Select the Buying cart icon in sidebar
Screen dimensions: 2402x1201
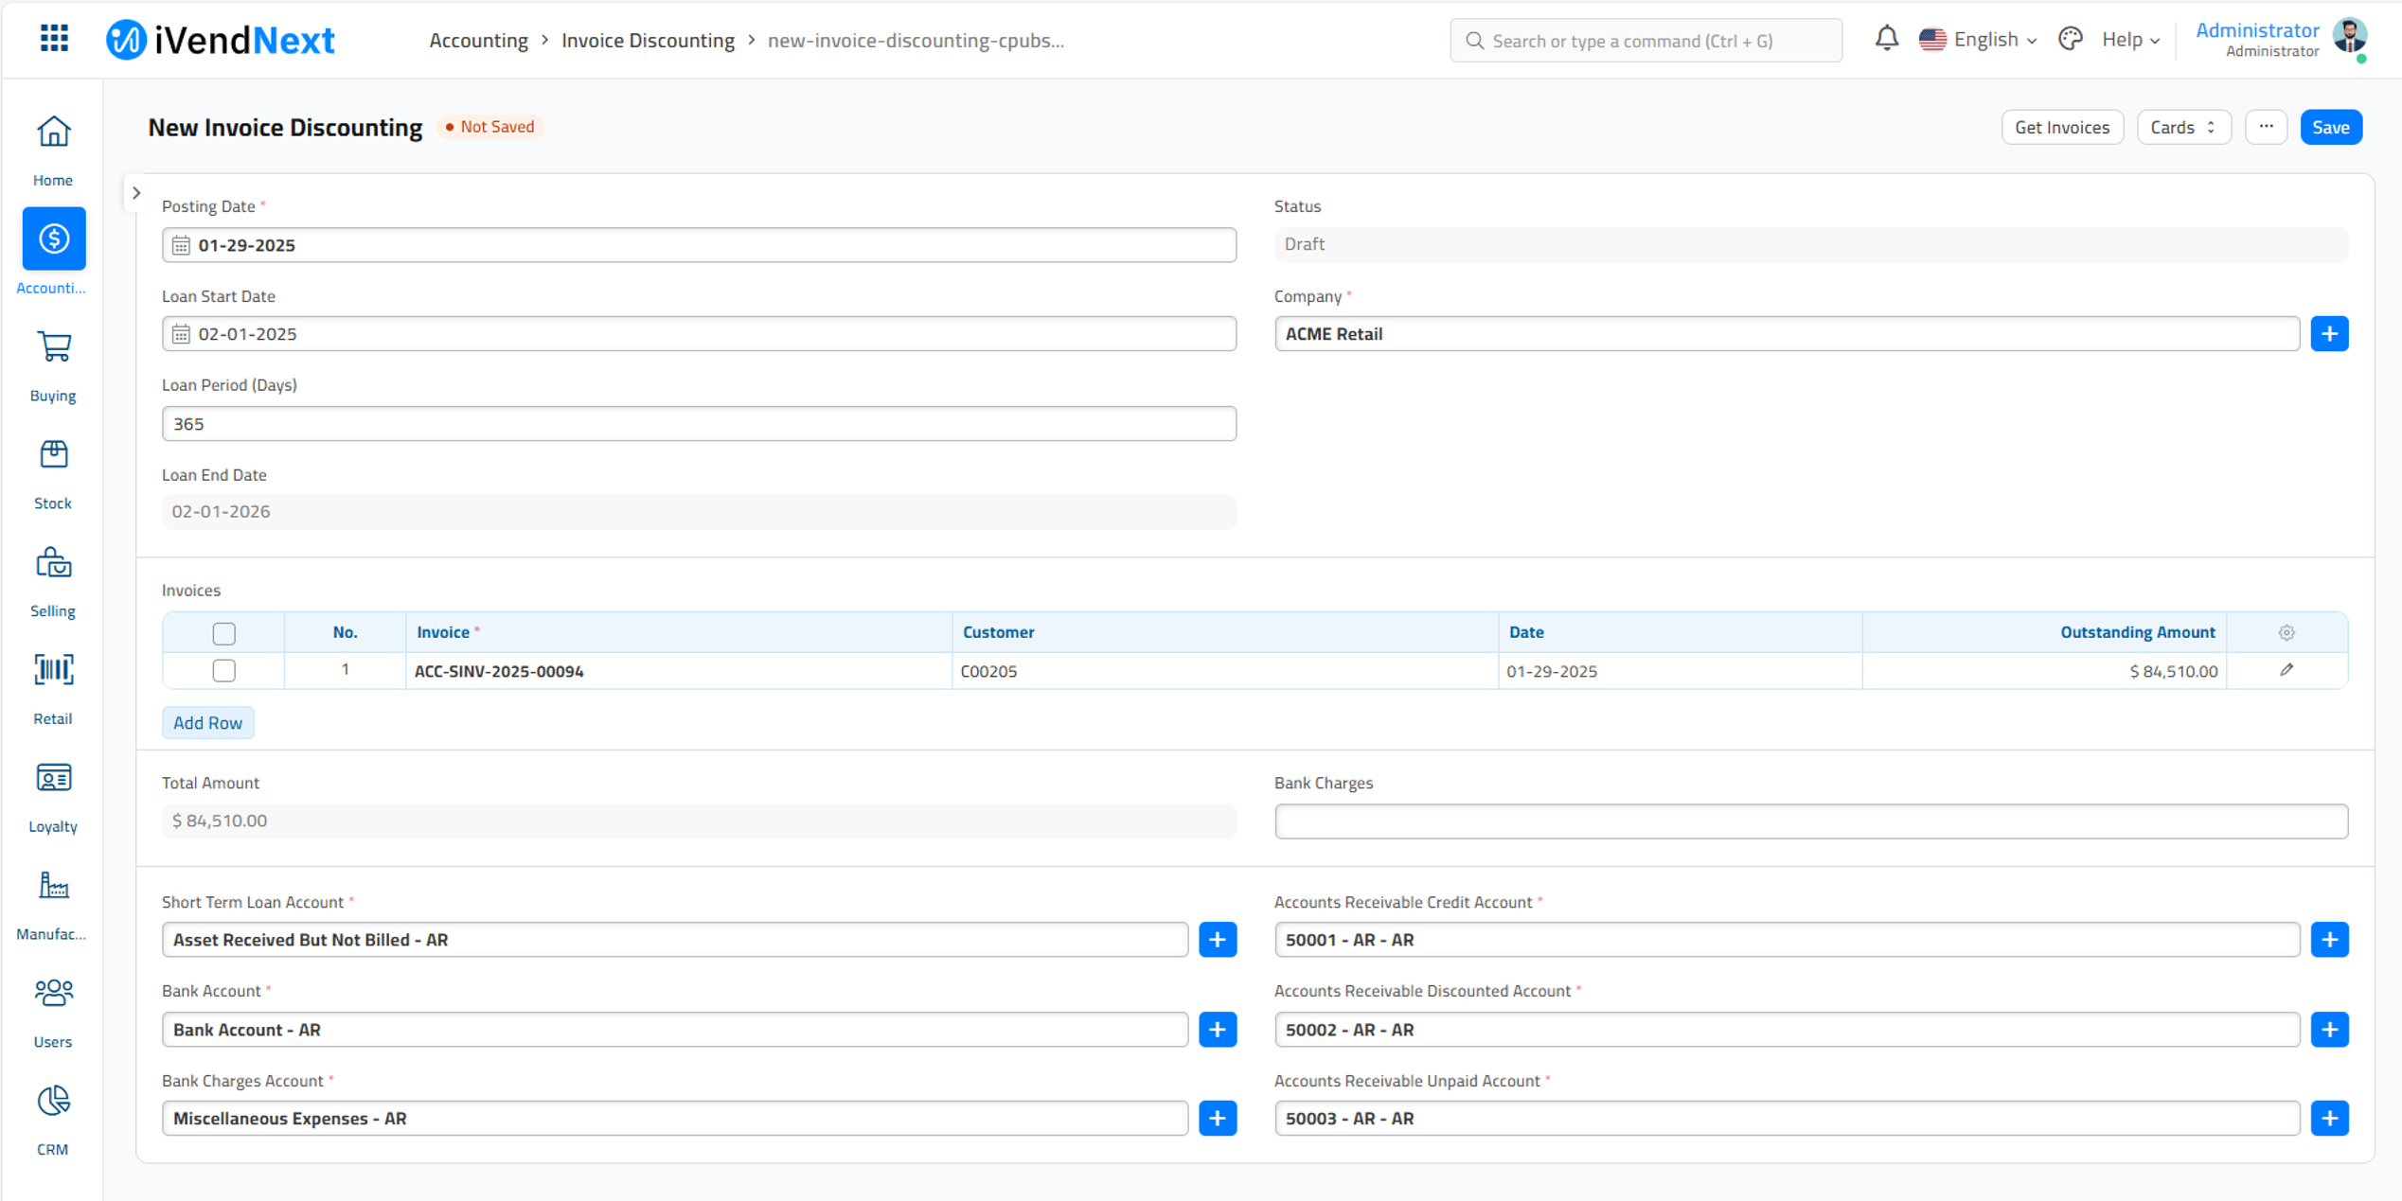[x=53, y=347]
